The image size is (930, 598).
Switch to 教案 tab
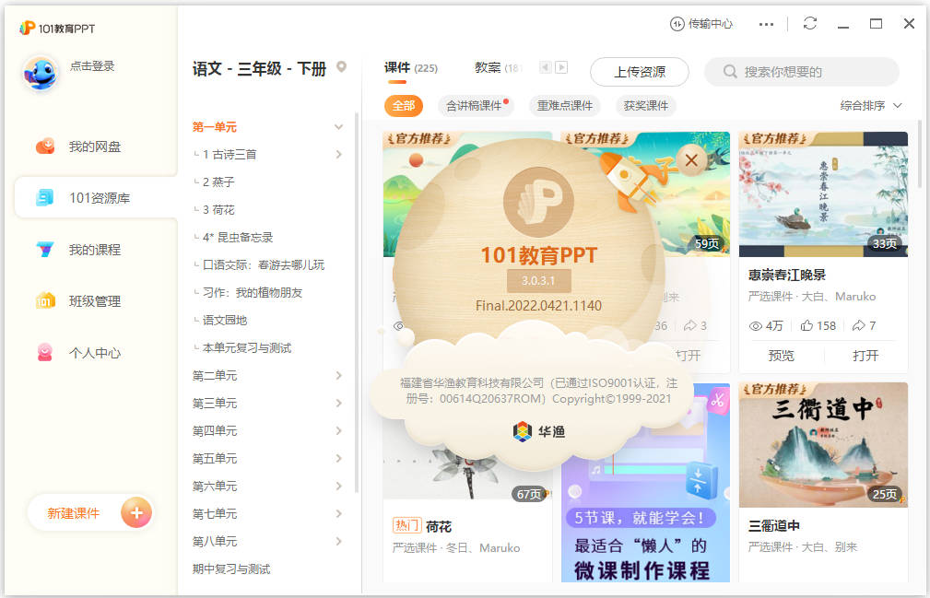[497, 68]
